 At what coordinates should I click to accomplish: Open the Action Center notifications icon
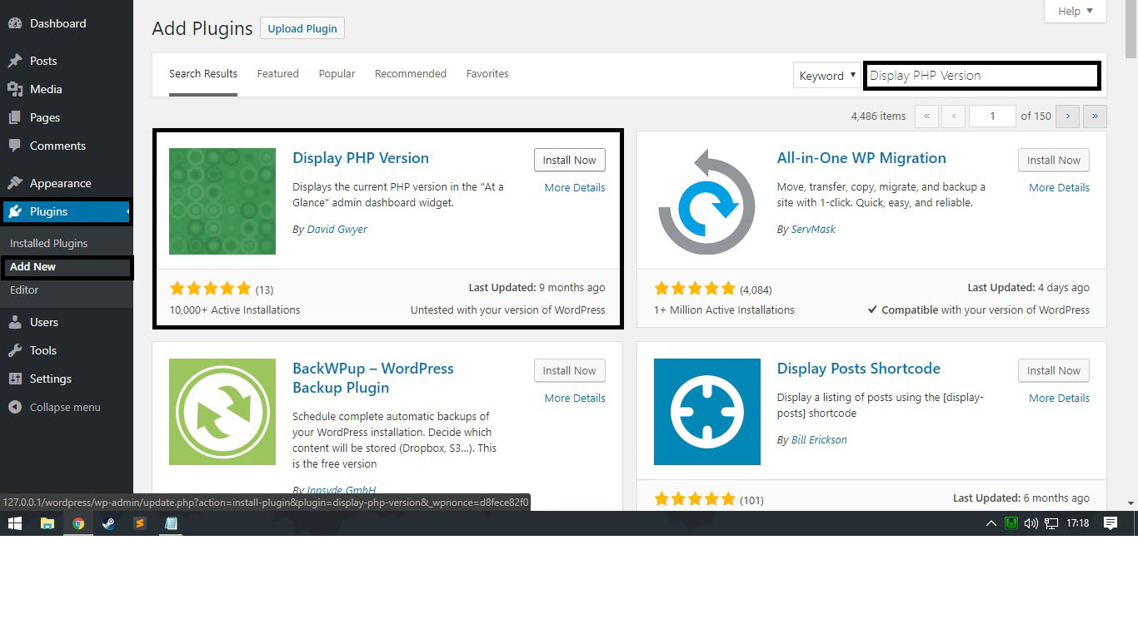(x=1111, y=523)
